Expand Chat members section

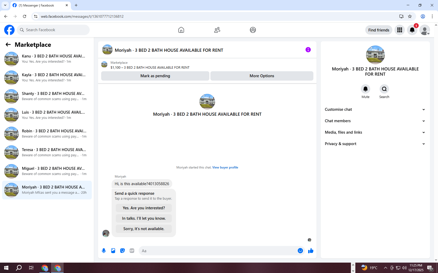click(375, 121)
